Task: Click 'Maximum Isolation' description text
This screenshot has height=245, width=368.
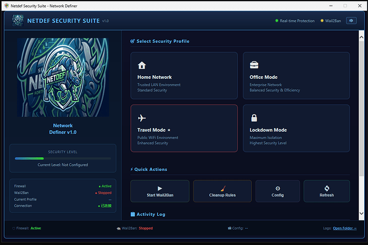Action: coord(266,137)
